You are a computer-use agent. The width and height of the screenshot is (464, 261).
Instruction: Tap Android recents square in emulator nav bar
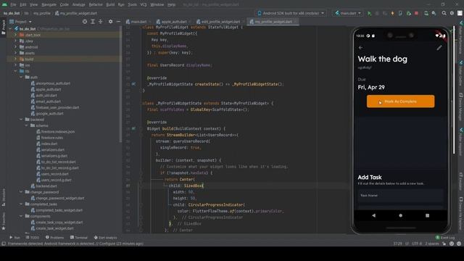click(x=427, y=215)
